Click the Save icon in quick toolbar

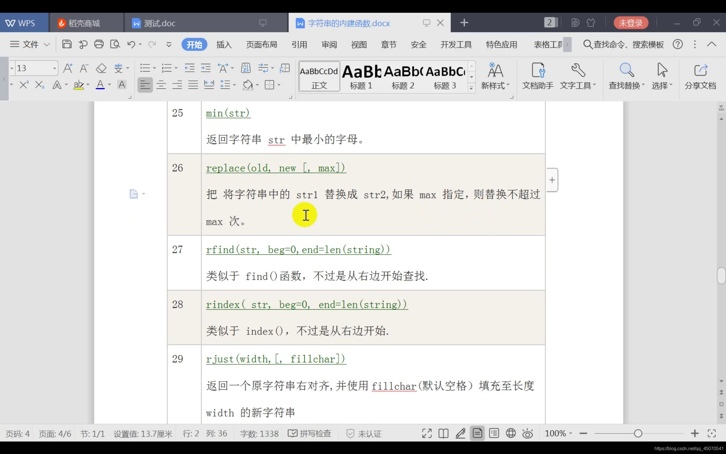coord(67,45)
